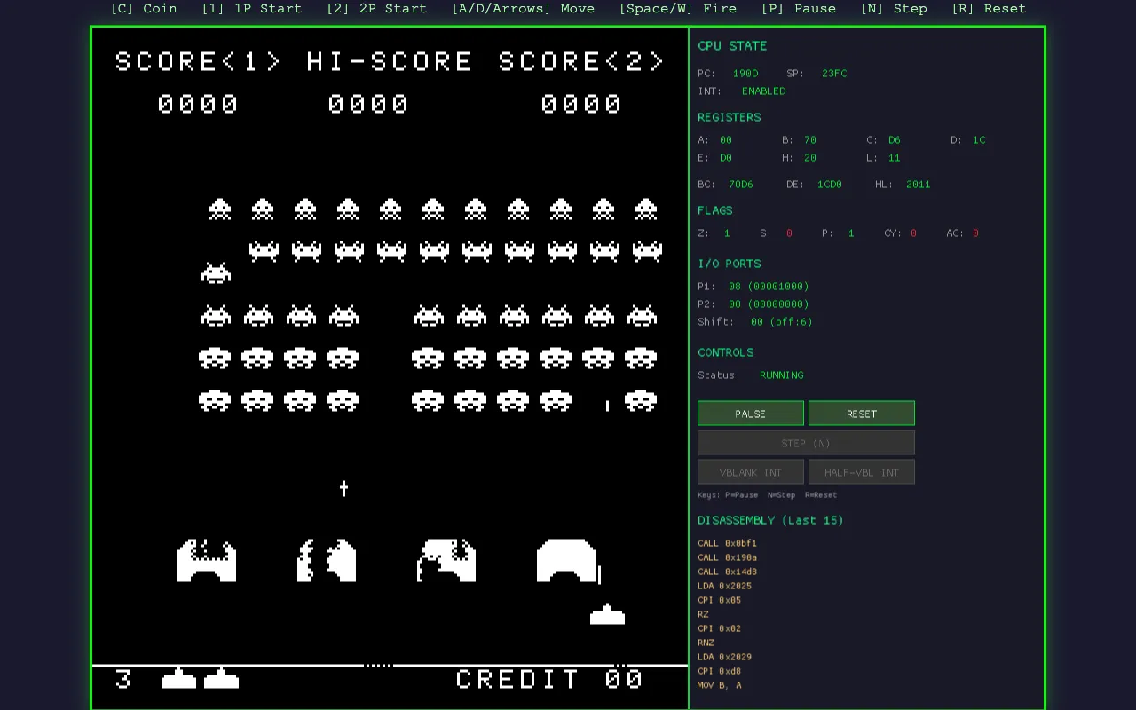Image resolution: width=1136 pixels, height=710 pixels.
Task: Click the REGISTERS heading
Action: (730, 116)
